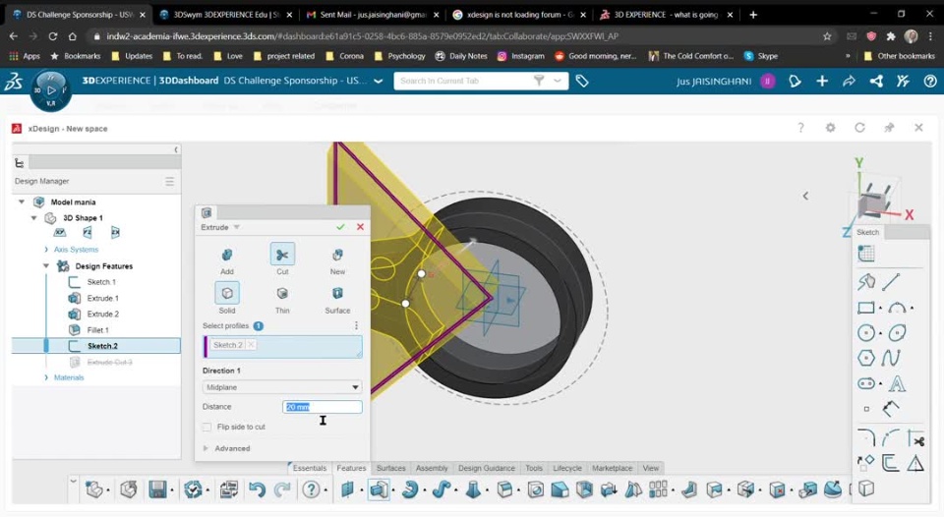Image resolution: width=944 pixels, height=517 pixels.
Task: Open Select profiles options menu
Action: click(356, 325)
